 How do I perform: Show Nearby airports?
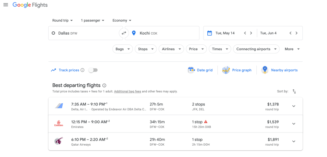(x=280, y=70)
